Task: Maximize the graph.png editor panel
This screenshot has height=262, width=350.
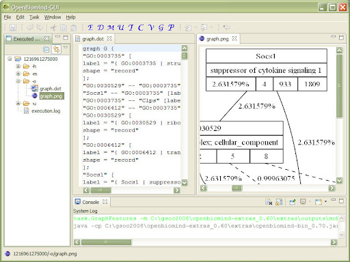Action: coord(341,38)
